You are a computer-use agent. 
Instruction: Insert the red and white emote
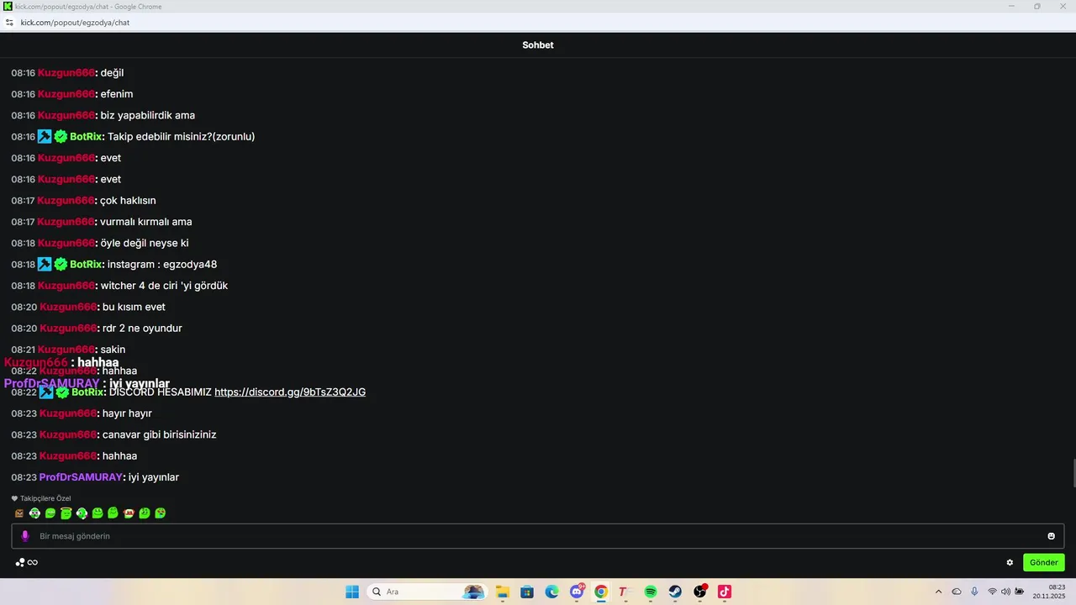[x=129, y=513]
